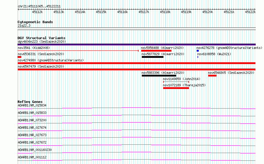Select the long red nsv6547479 variant bar
The height and width of the screenshot is (164, 264).
pyautogui.click(x=136, y=69)
